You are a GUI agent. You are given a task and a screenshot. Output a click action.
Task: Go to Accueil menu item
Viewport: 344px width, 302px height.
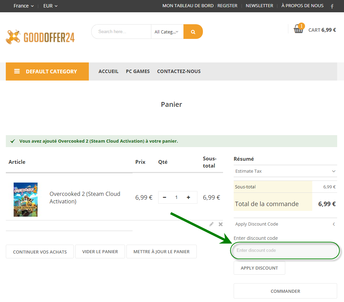point(108,71)
